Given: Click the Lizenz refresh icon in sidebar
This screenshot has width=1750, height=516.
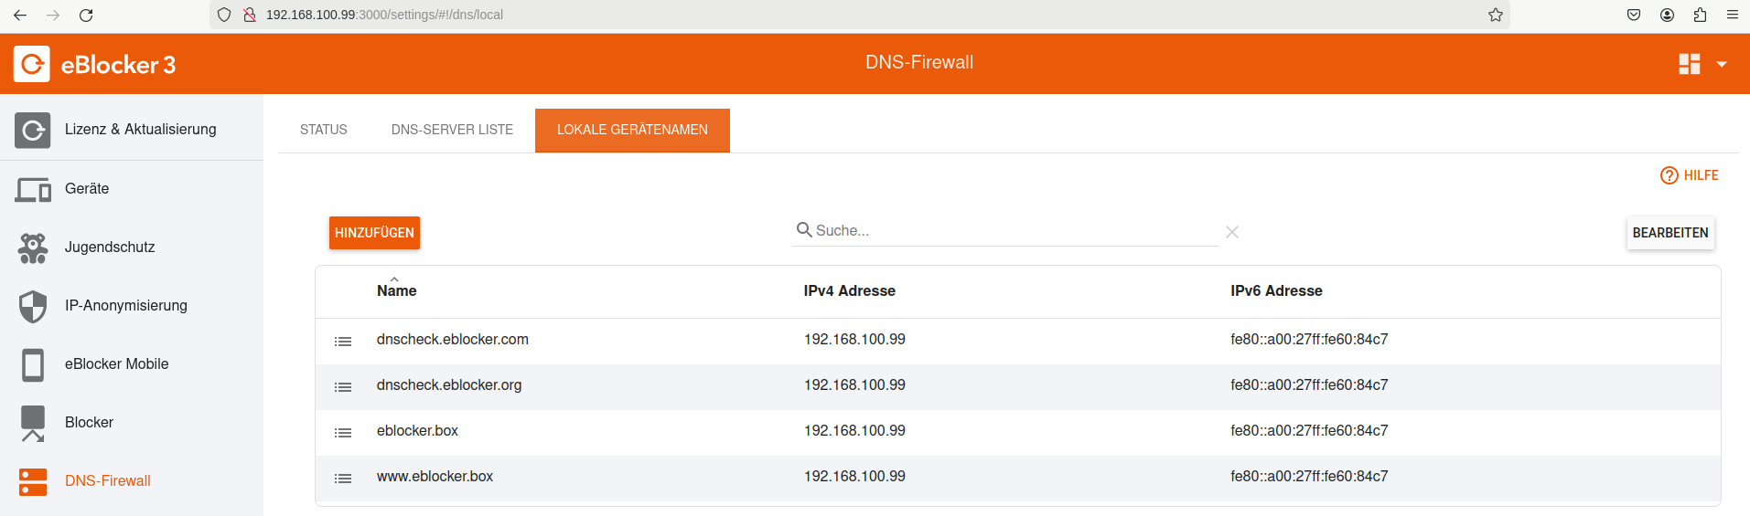Looking at the screenshot, I should click(x=33, y=130).
